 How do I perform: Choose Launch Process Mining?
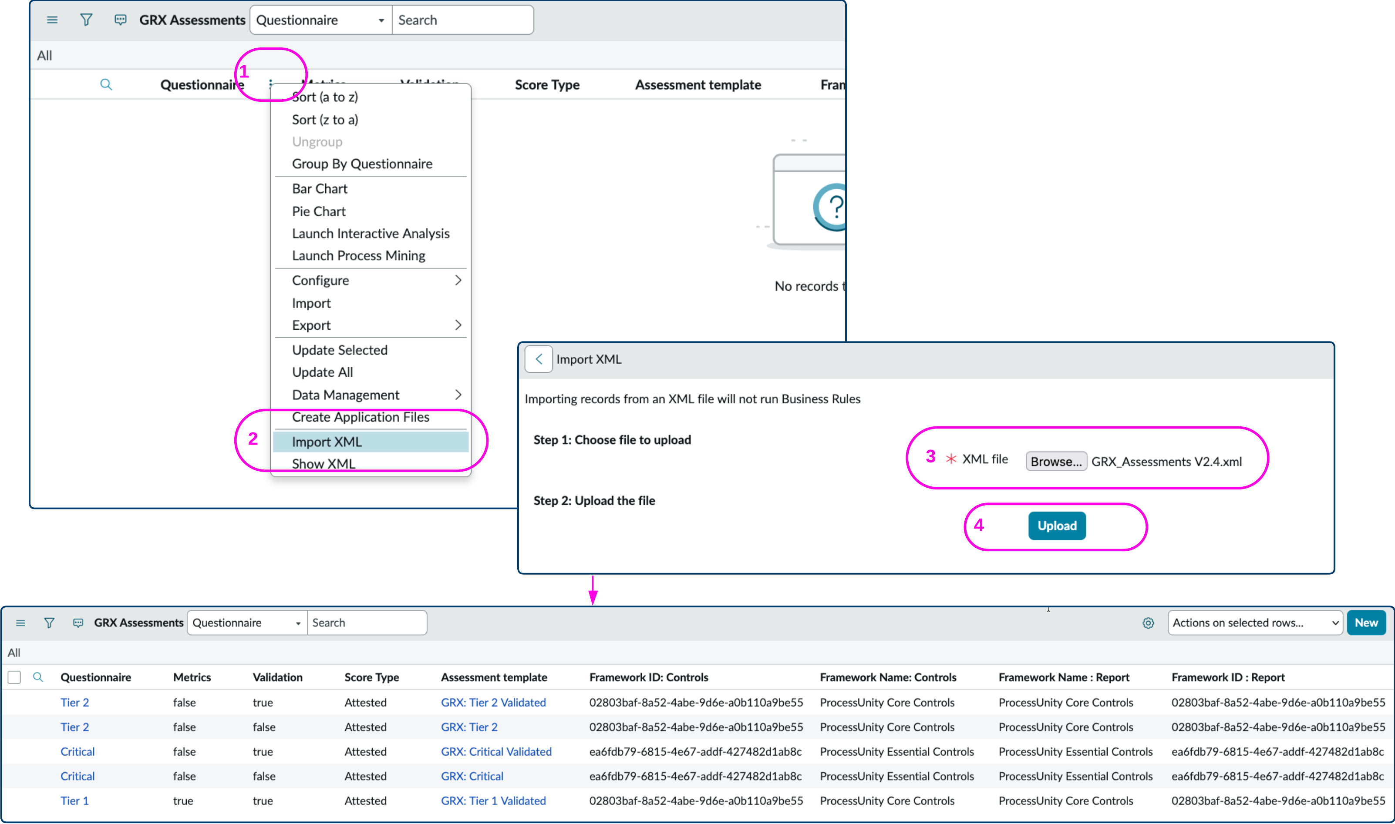(x=358, y=256)
